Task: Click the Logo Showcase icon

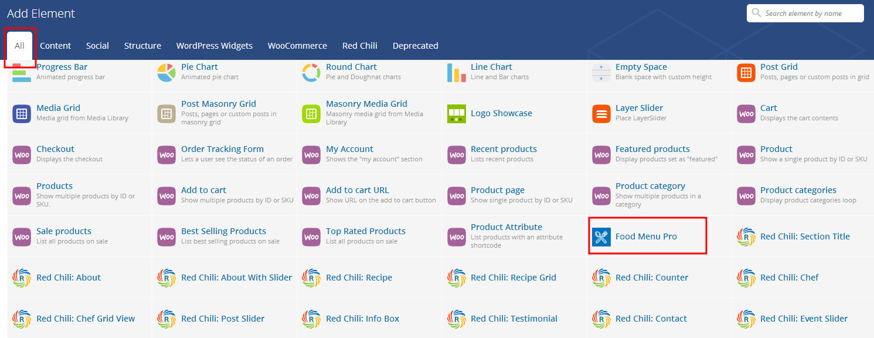Action: (x=457, y=114)
